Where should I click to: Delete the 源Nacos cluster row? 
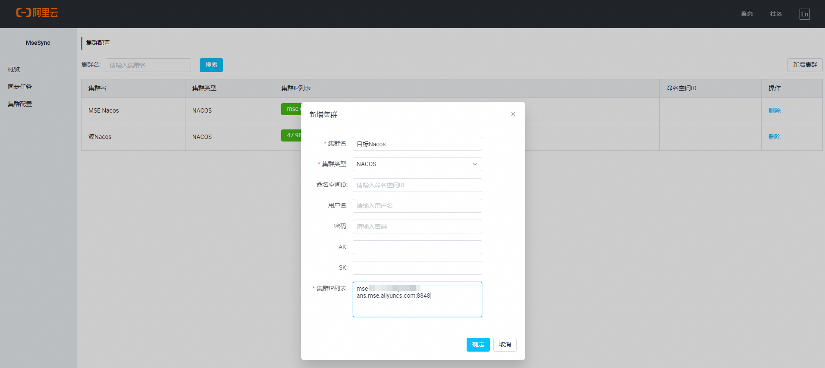click(775, 137)
